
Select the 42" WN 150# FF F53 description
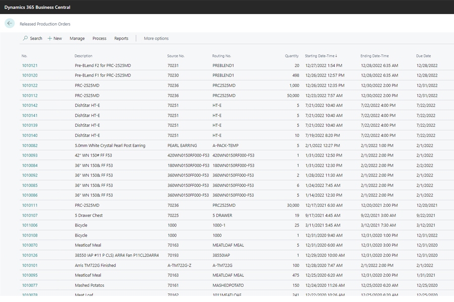[x=93, y=156]
